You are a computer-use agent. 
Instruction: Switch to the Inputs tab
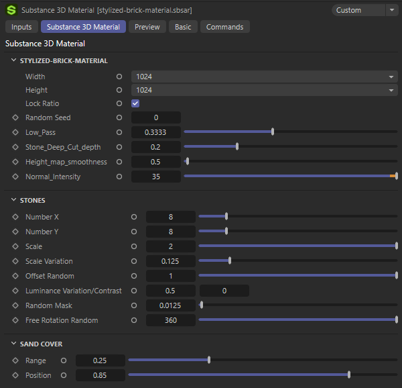pyautogui.click(x=21, y=27)
